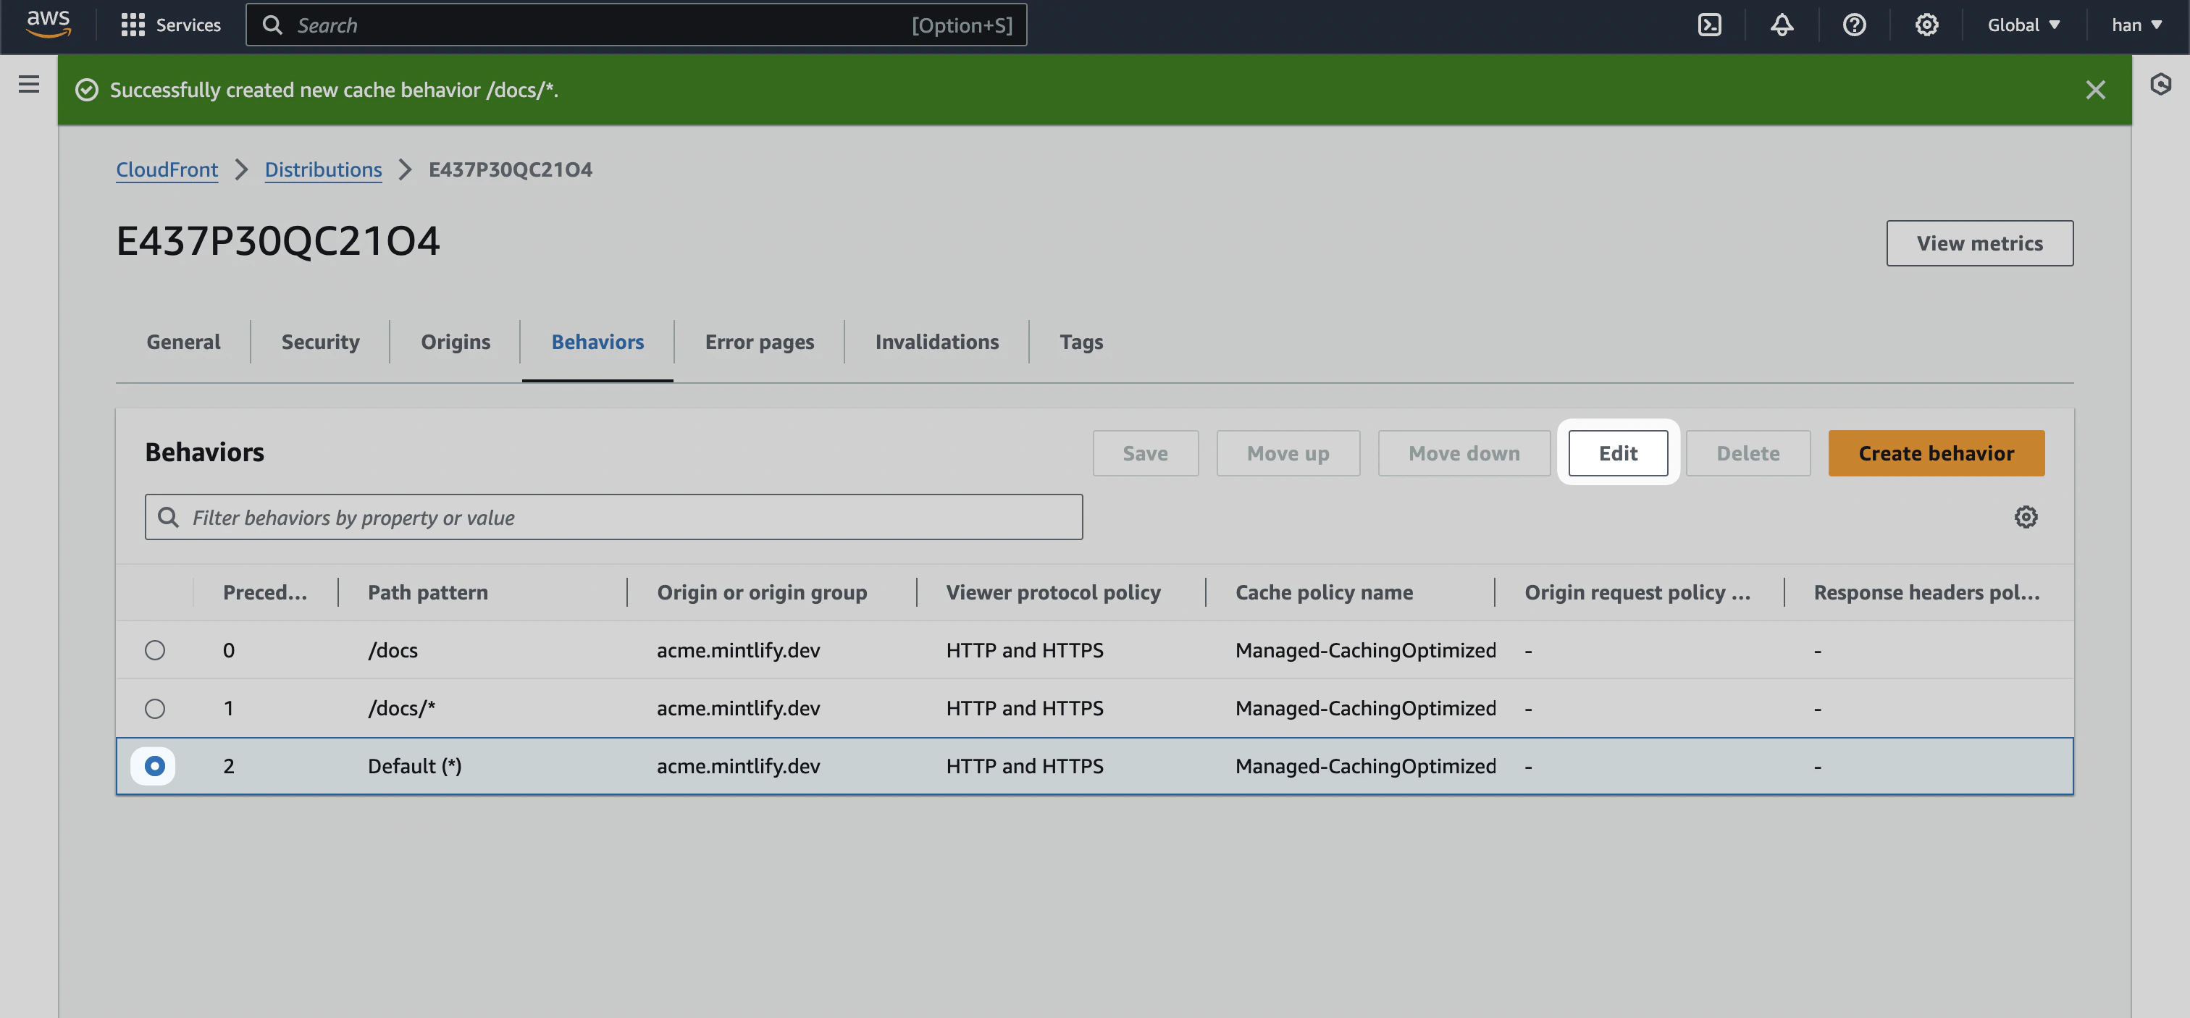Click the filter behaviors search field
Image resolution: width=2190 pixels, height=1018 pixels.
(613, 517)
